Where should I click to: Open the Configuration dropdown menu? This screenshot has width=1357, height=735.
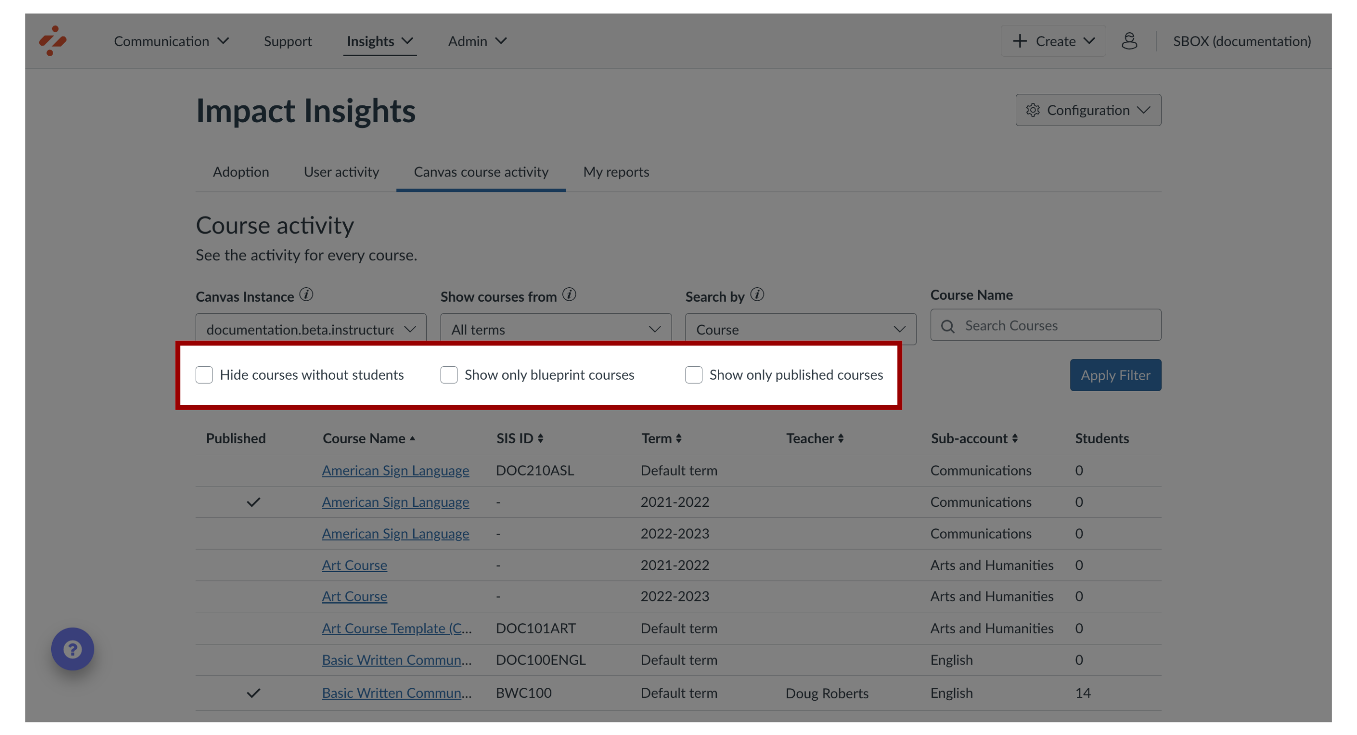(1086, 109)
